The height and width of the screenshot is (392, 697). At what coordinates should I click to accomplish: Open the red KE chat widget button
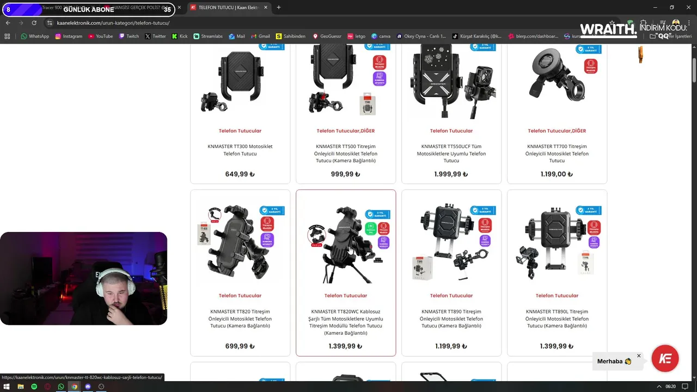pos(665,358)
